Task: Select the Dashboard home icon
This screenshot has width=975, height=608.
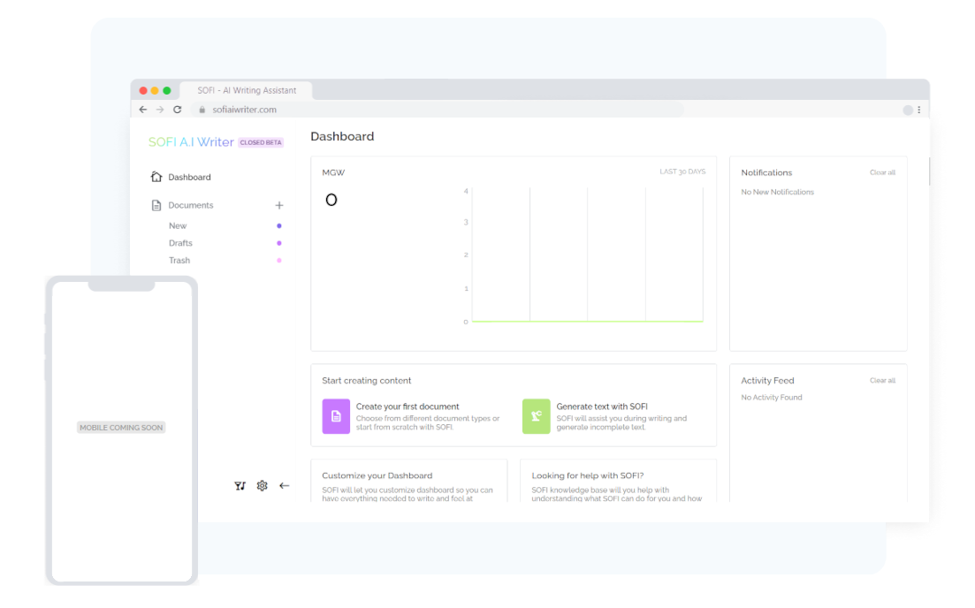Action: tap(155, 177)
